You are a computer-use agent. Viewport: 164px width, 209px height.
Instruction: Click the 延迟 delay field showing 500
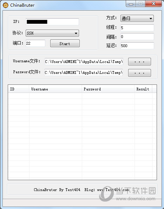(x=137, y=46)
